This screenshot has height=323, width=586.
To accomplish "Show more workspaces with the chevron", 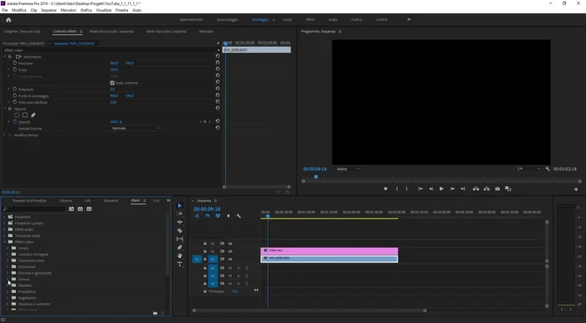I will (409, 19).
